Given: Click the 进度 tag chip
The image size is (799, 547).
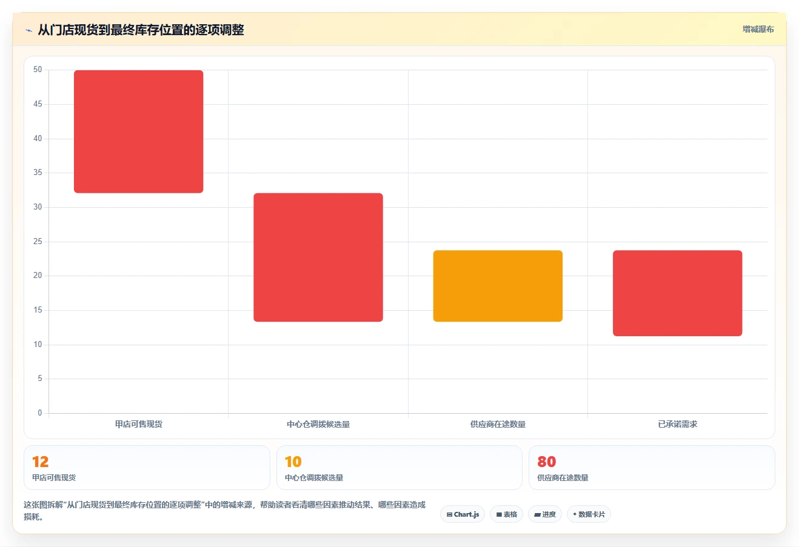Looking at the screenshot, I should tap(545, 514).
